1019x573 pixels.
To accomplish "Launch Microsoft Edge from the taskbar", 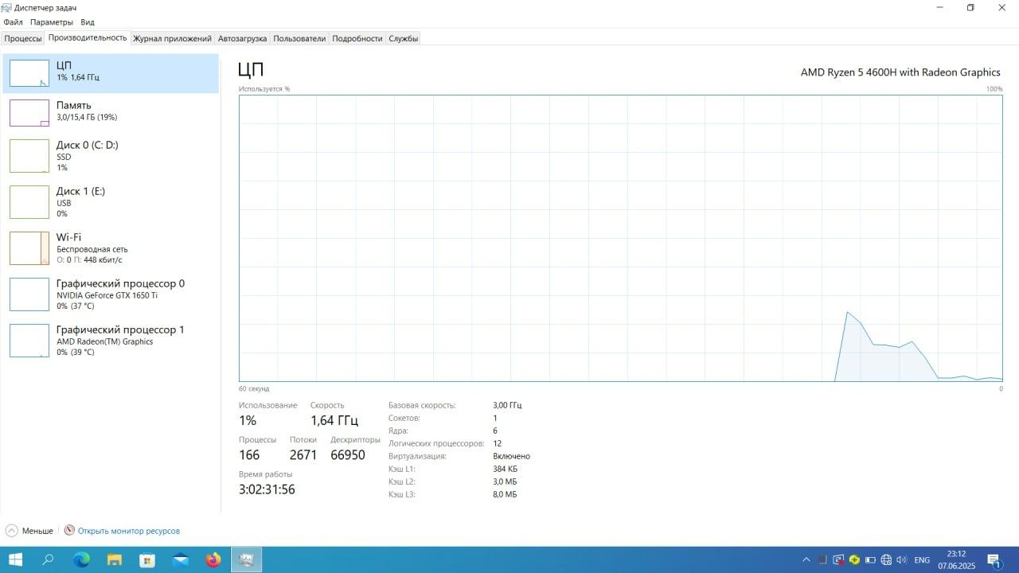I will [x=82, y=560].
